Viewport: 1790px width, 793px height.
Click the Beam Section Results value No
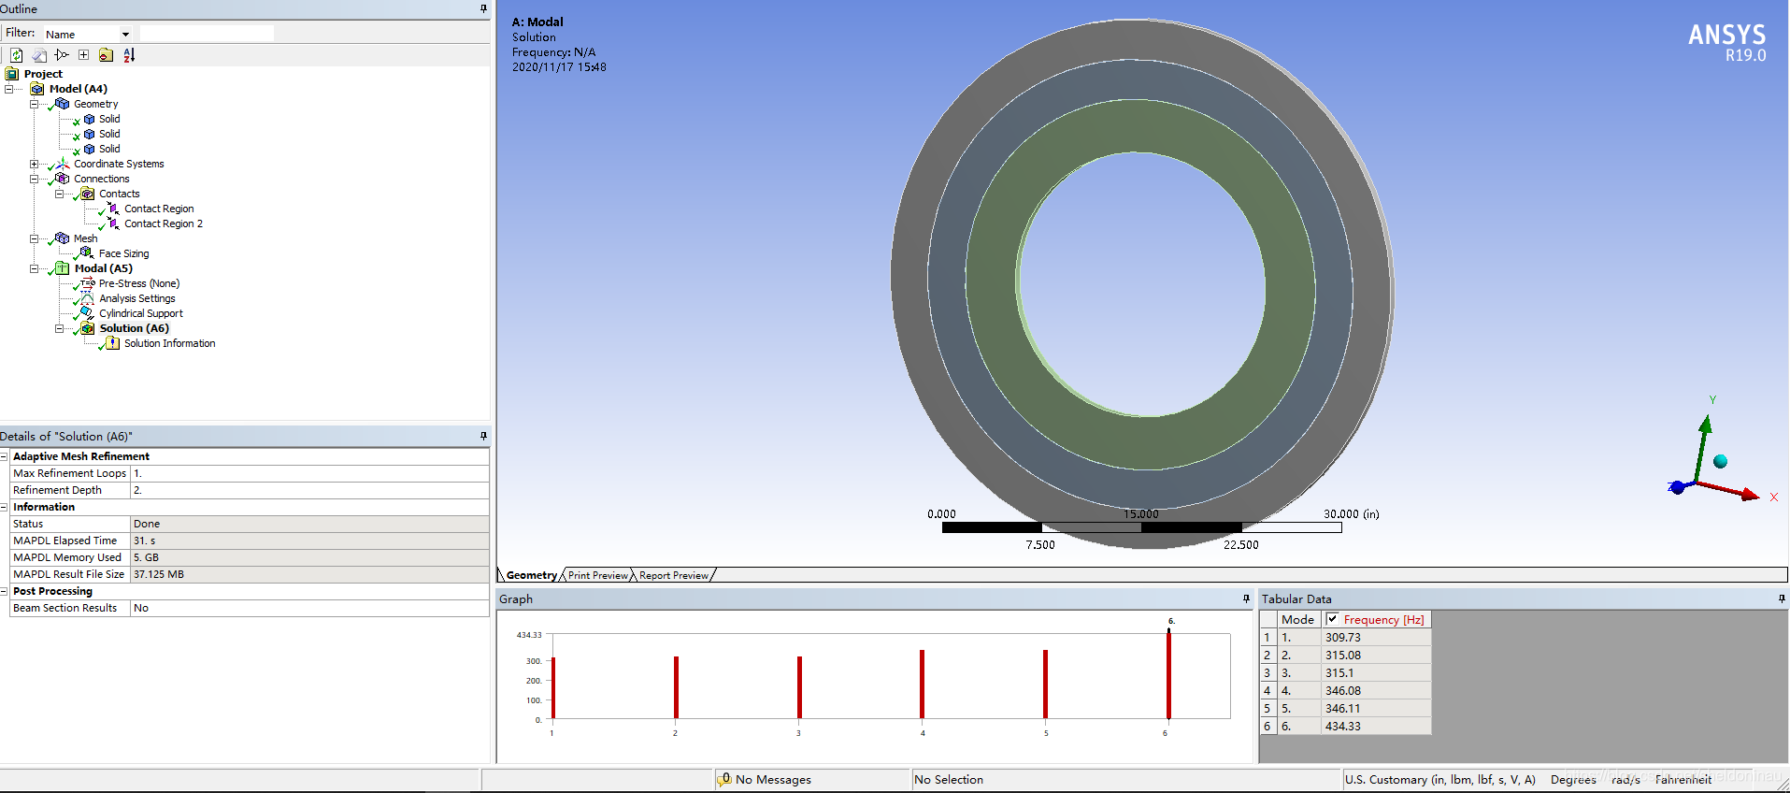[x=309, y=608]
